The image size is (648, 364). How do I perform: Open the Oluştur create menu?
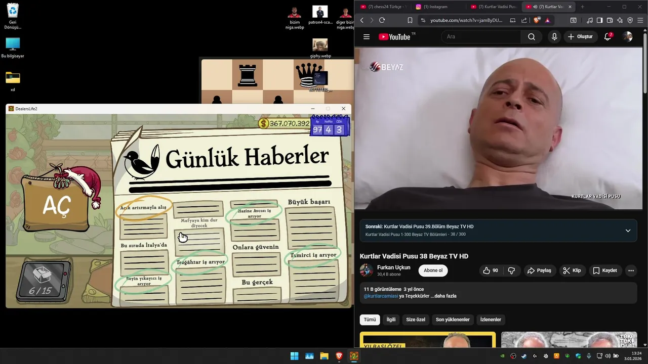(x=580, y=37)
